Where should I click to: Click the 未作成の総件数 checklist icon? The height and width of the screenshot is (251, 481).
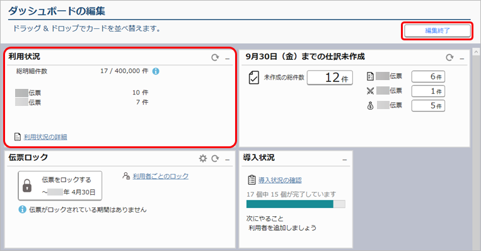coord(253,78)
